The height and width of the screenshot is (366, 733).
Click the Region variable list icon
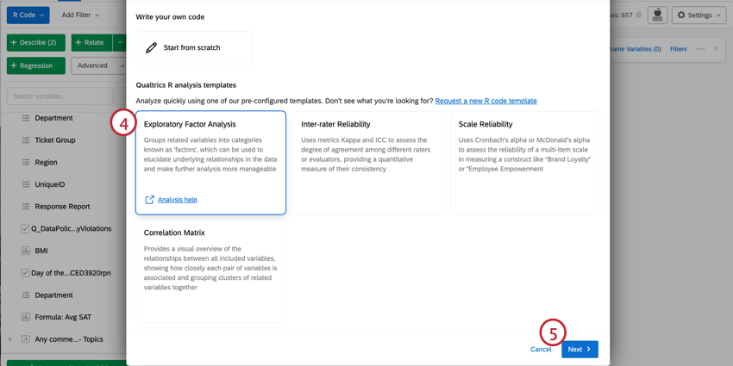[x=26, y=162]
